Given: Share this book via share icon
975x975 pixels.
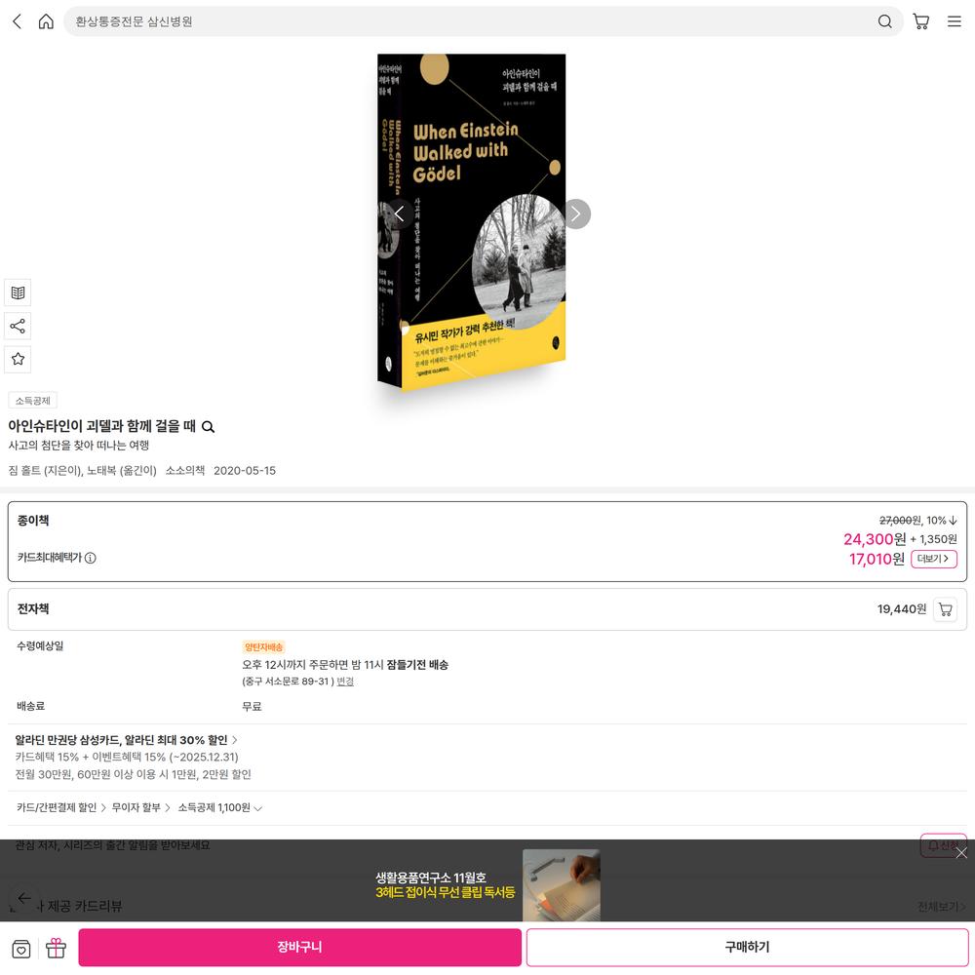Looking at the screenshot, I should [18, 326].
